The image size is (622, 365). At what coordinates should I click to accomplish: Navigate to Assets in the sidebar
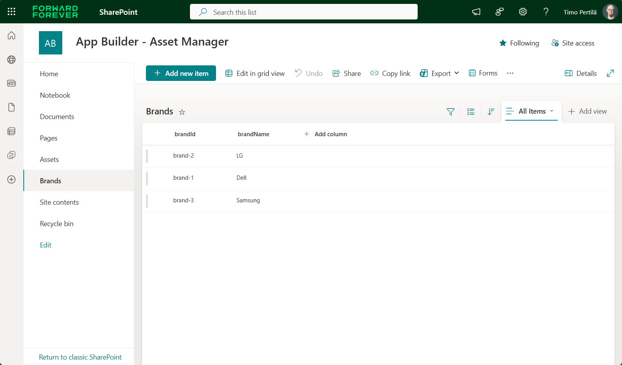49,160
